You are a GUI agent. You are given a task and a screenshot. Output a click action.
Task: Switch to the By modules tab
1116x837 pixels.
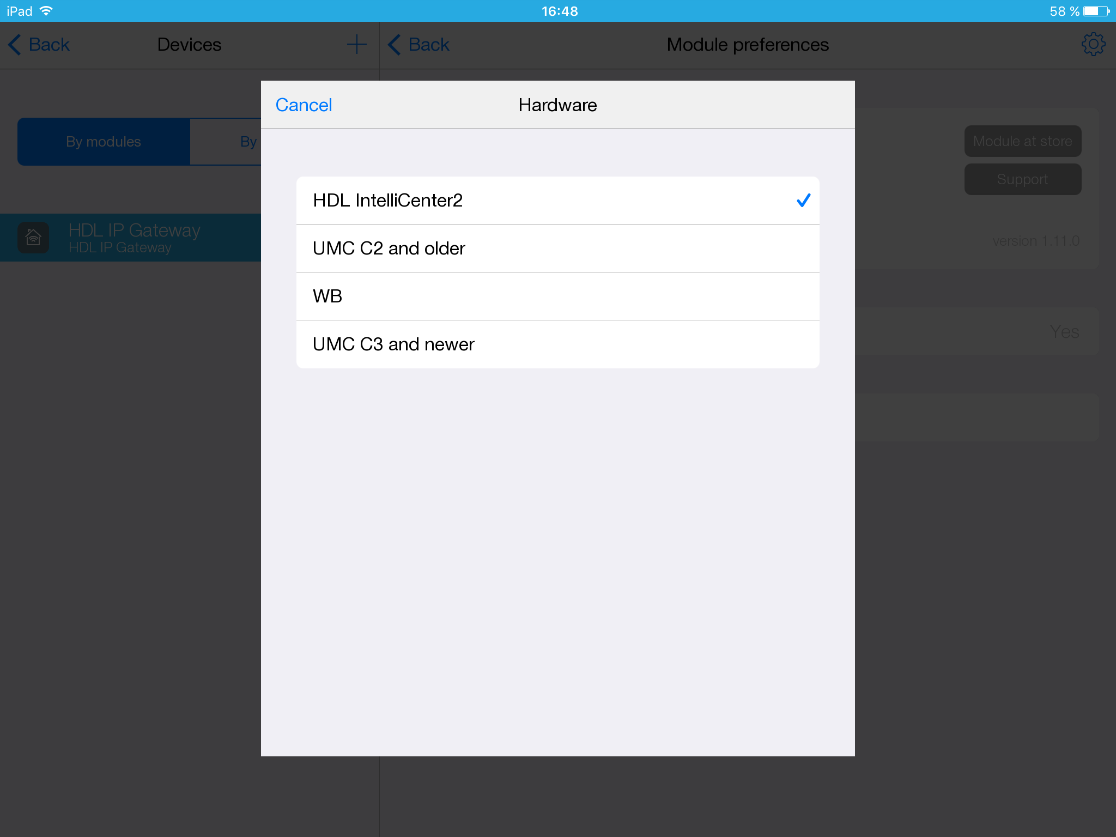click(104, 142)
